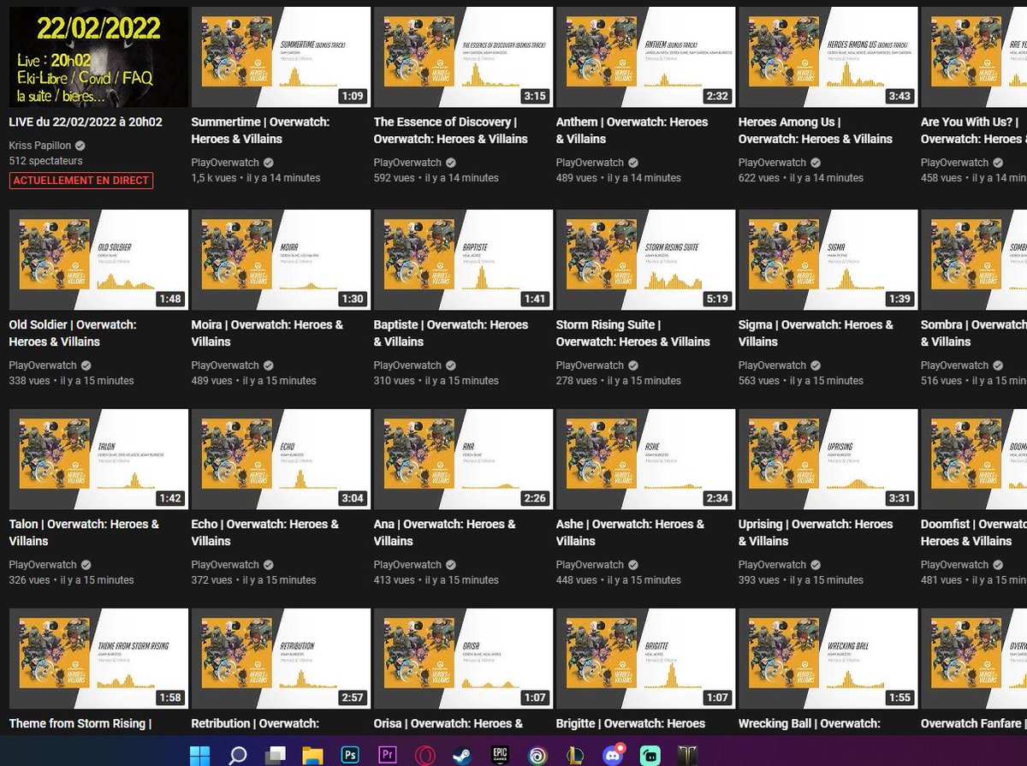Image resolution: width=1027 pixels, height=766 pixels.
Task: Open 'The Essence of Discovery' video title
Action: (x=450, y=130)
